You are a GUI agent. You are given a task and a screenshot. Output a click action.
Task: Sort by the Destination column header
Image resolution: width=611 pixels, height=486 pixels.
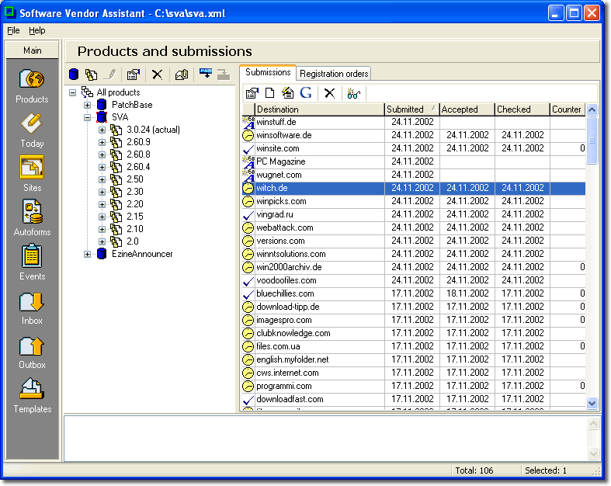320,109
